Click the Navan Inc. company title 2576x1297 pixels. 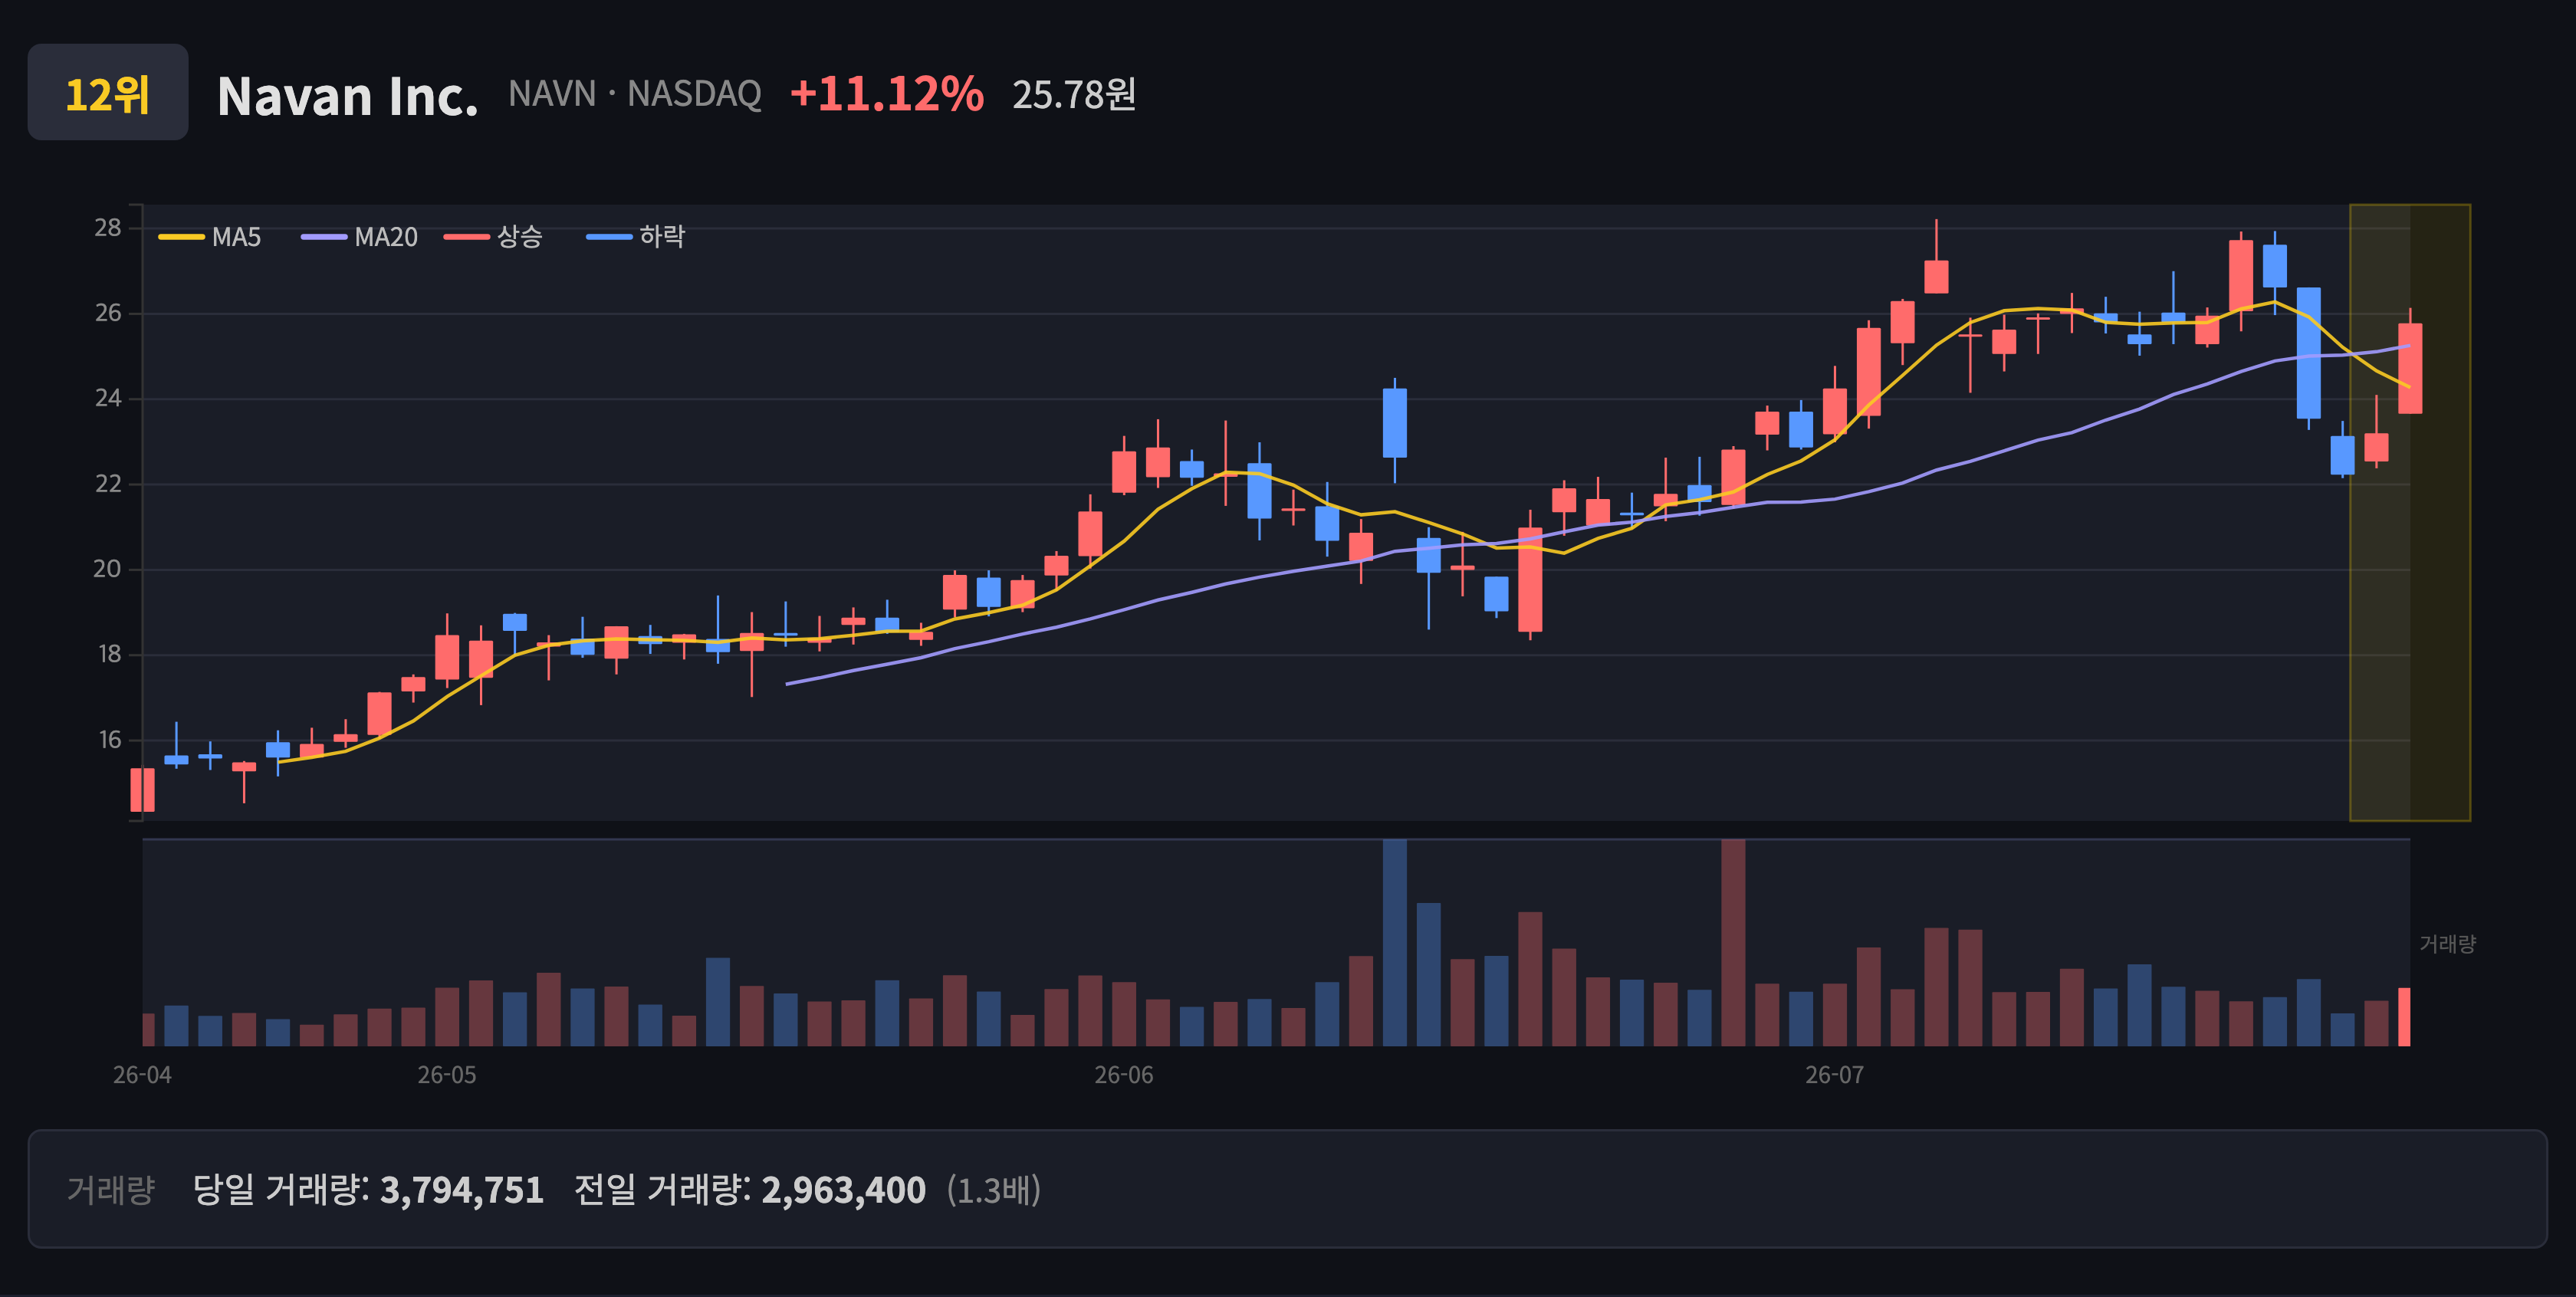(x=348, y=96)
